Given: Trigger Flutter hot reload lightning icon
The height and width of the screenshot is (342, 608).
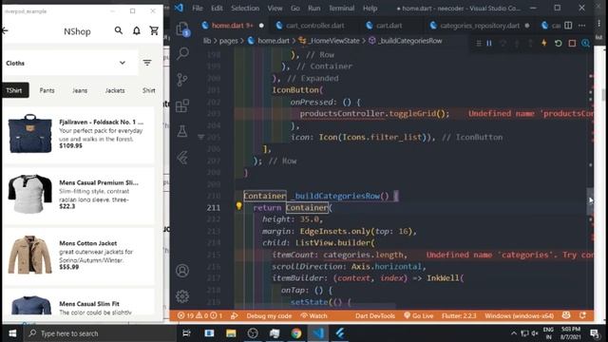Looking at the screenshot, I should point(544,43).
